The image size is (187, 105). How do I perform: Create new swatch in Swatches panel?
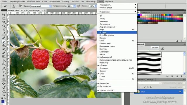[177, 41]
